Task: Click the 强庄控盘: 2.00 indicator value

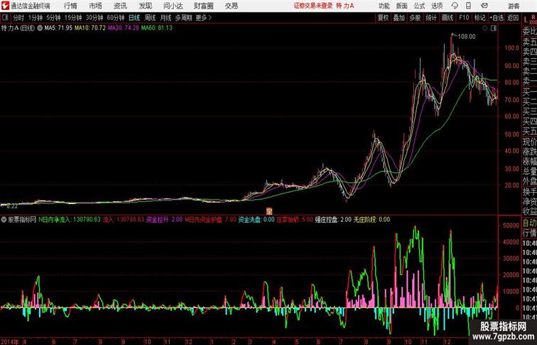Action: pos(333,220)
